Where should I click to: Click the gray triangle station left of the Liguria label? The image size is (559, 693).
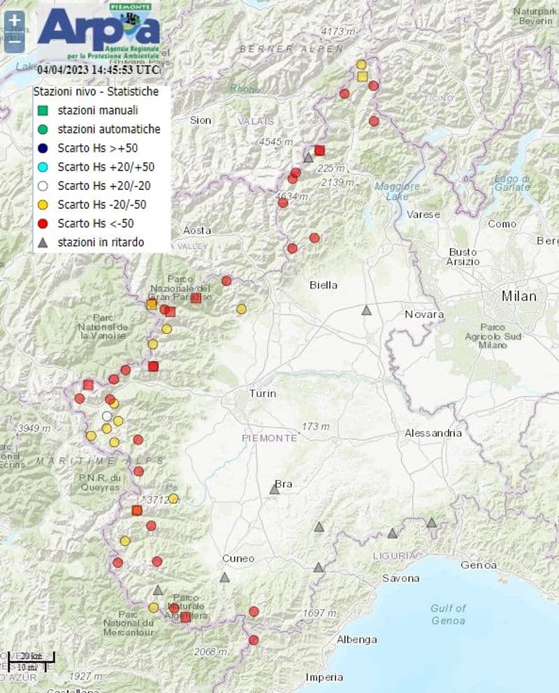pos(393,534)
